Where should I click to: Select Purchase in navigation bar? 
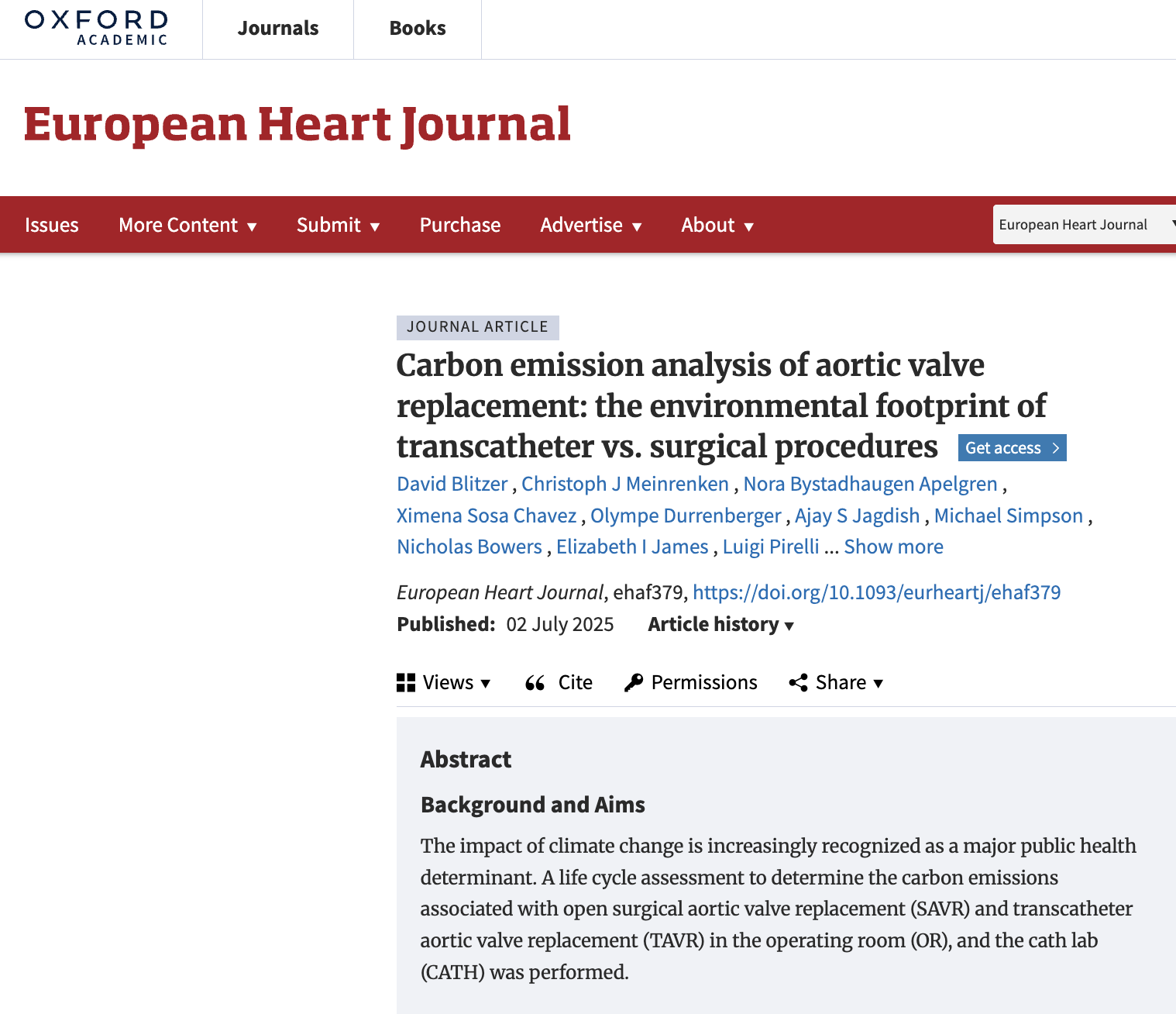[x=460, y=226]
